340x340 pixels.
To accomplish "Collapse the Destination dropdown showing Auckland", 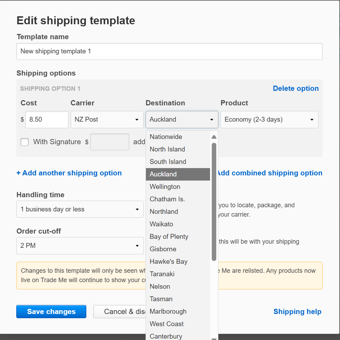I will [x=182, y=120].
